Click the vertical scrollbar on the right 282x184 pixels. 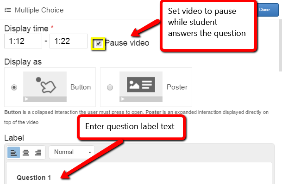[x=280, y=45]
